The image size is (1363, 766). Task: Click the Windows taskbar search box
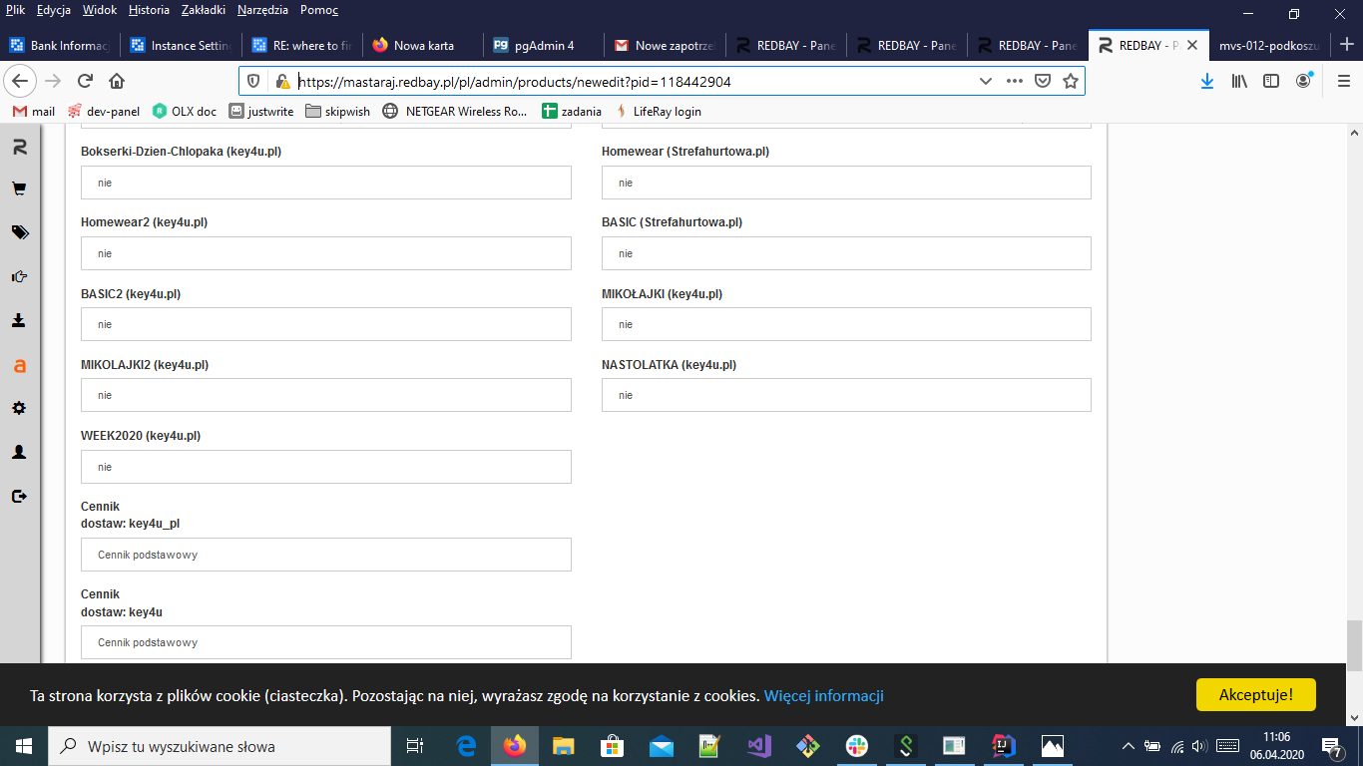click(220, 746)
